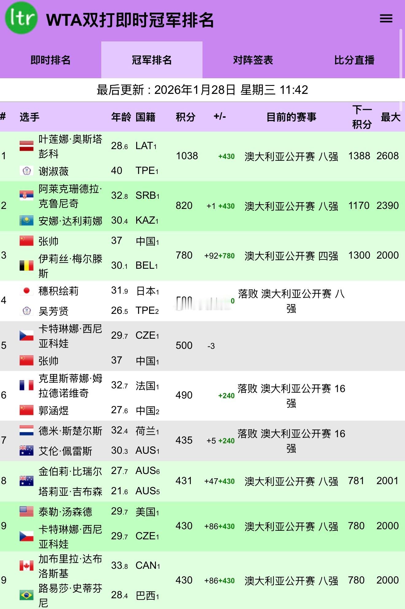405x609 pixels.
Task: Click points value 435
Action: [x=184, y=440]
